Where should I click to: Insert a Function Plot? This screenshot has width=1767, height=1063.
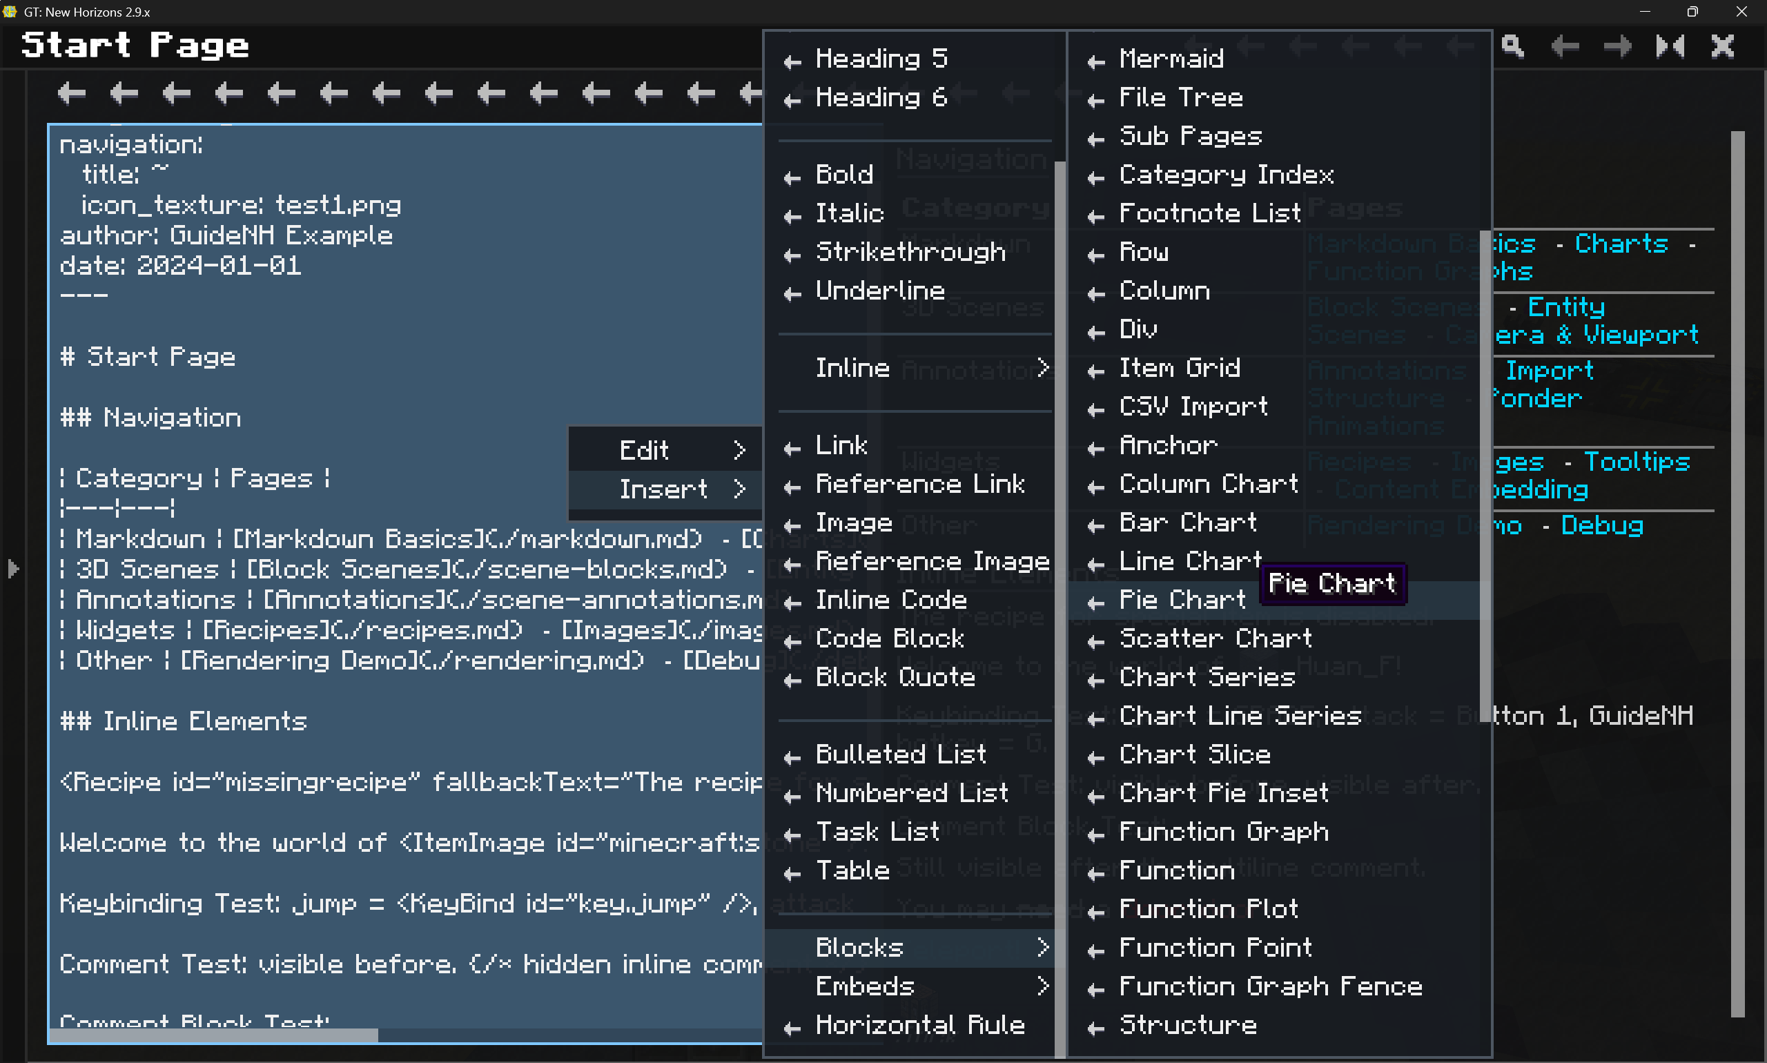point(1274,909)
